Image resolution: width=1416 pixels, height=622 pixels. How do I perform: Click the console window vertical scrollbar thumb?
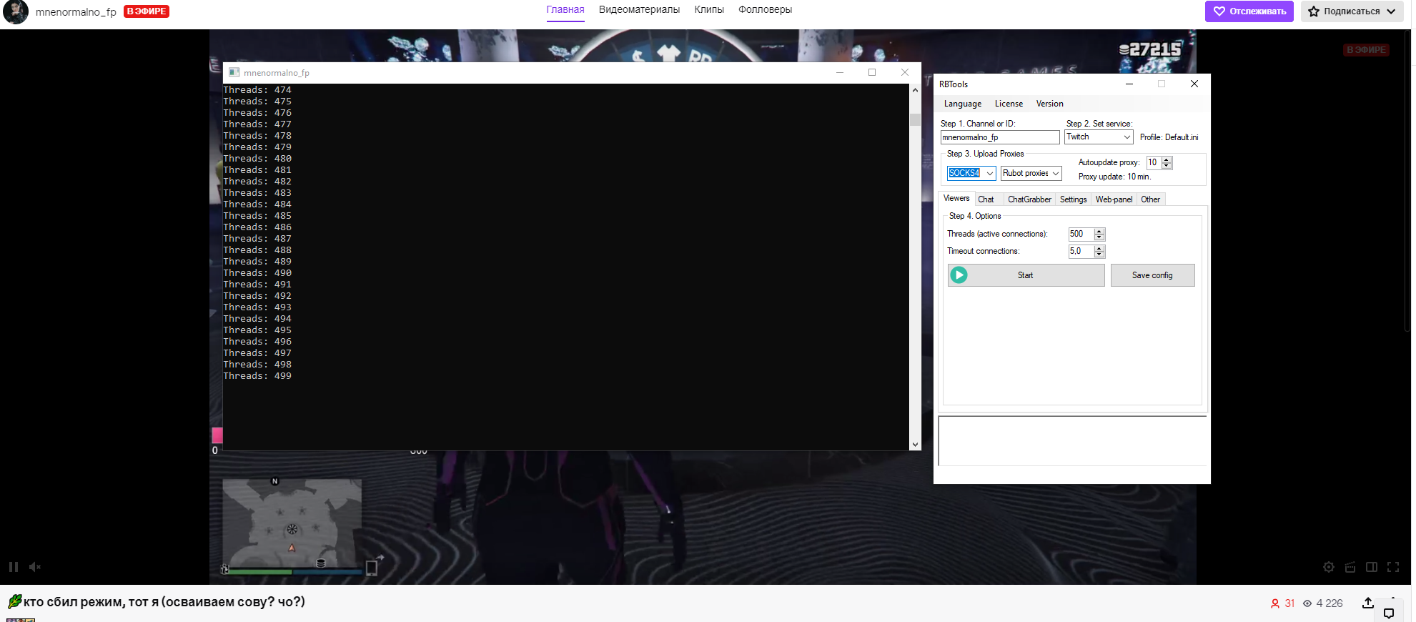pos(915,119)
